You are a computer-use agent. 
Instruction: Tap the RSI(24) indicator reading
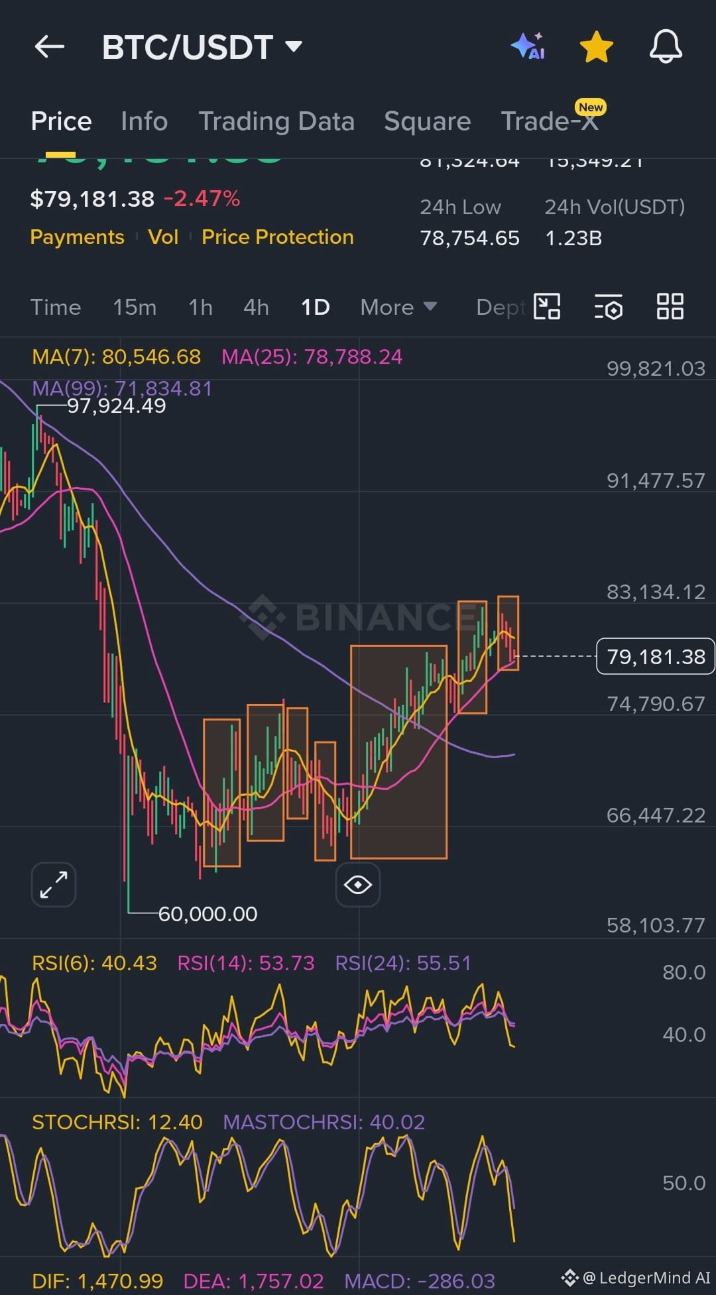click(x=403, y=963)
